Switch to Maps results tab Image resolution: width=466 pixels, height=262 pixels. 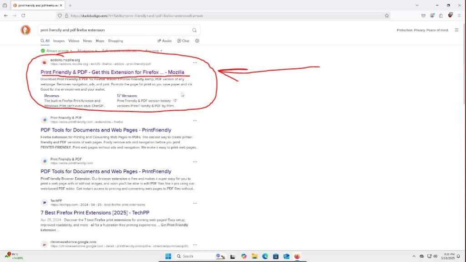tap(100, 41)
